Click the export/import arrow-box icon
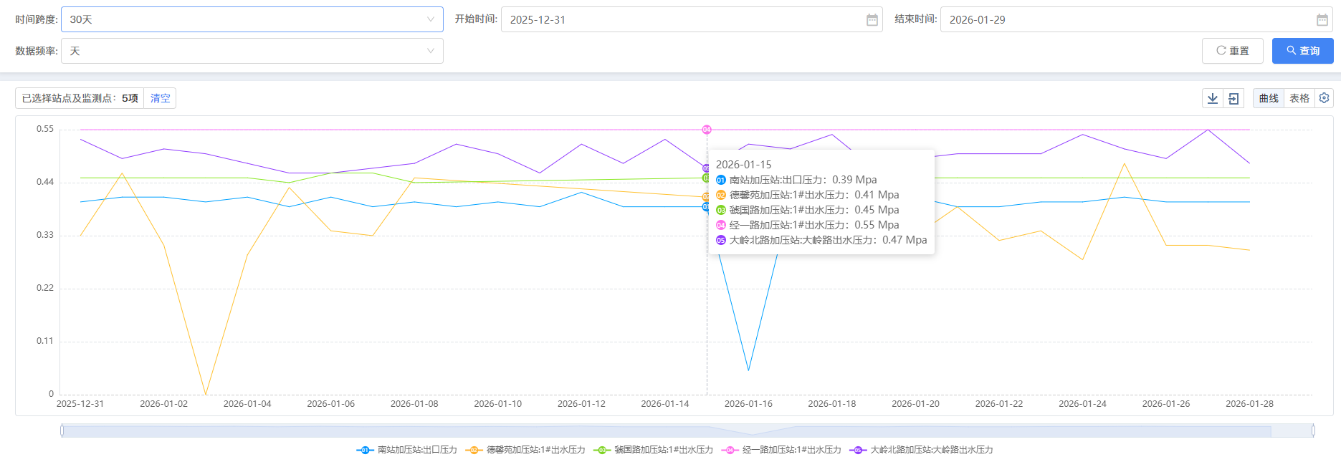 tap(1233, 98)
